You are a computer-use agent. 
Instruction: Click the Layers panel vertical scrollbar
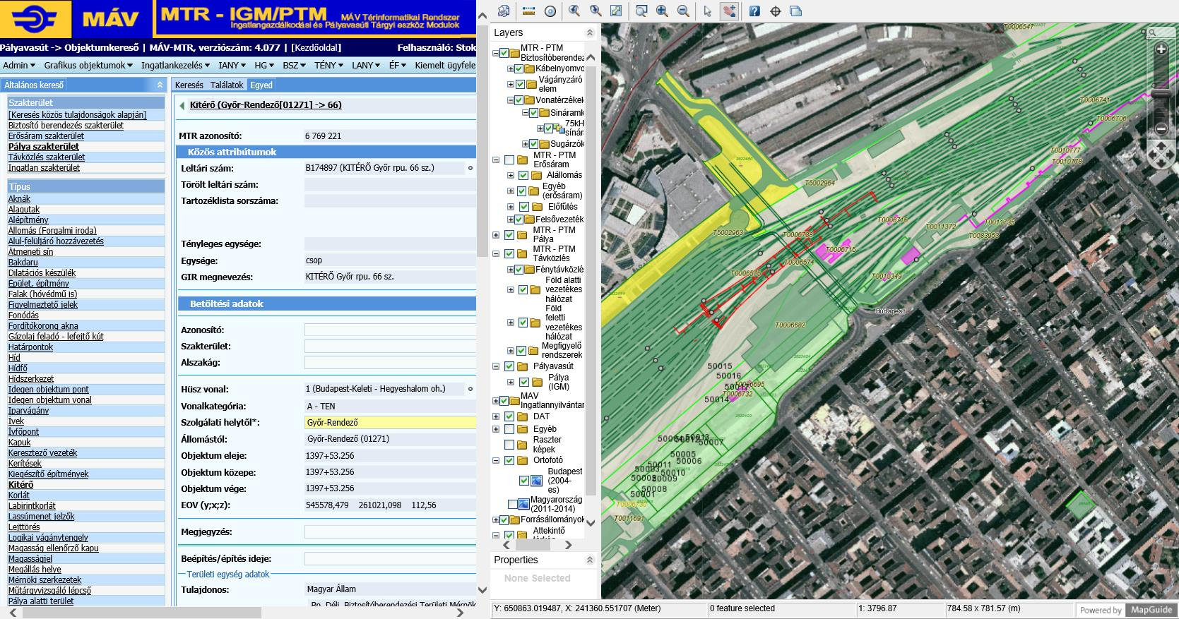pyautogui.click(x=591, y=282)
